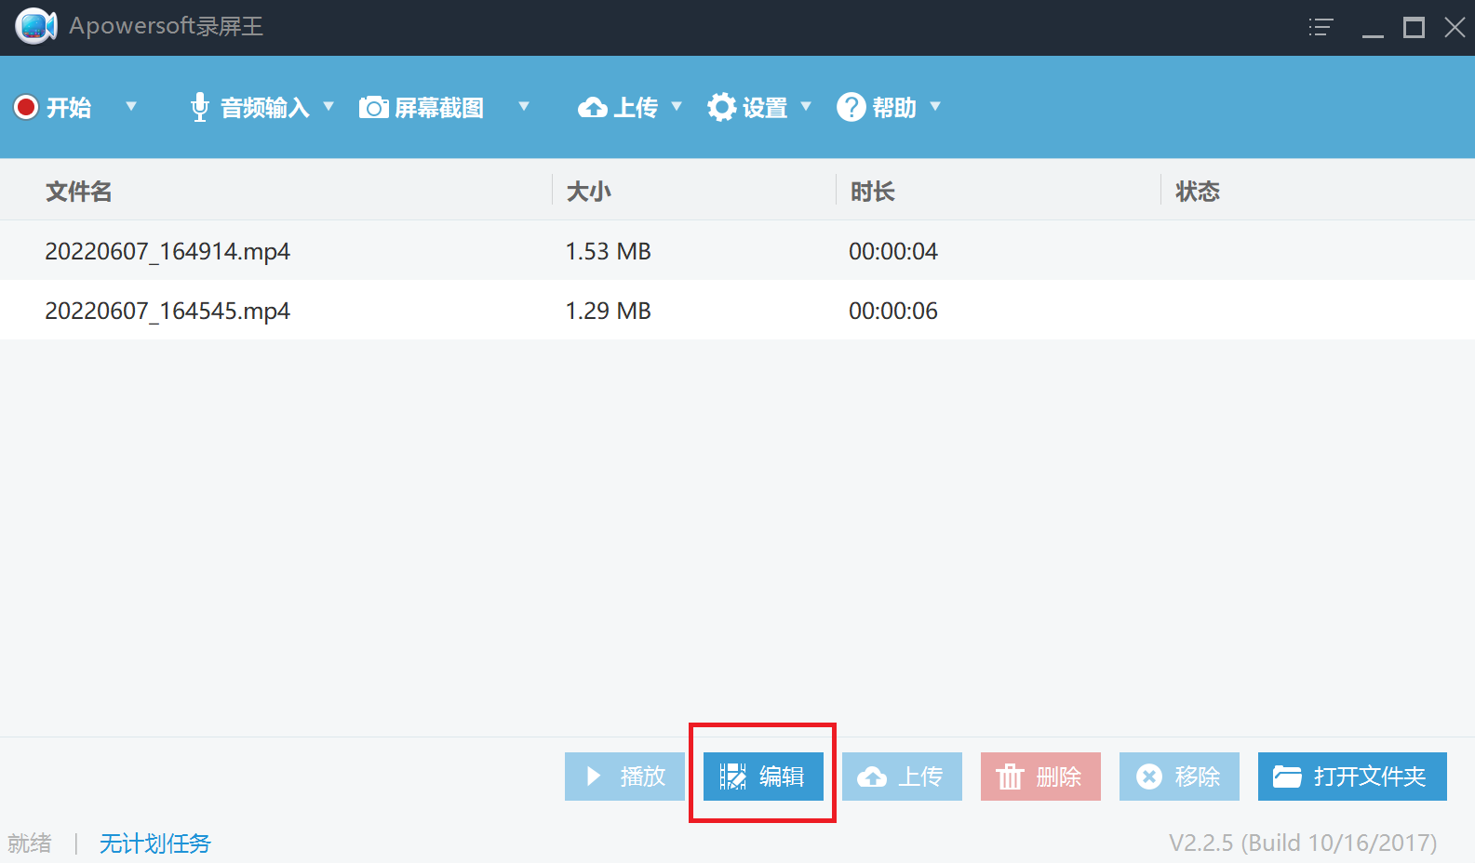The height and width of the screenshot is (863, 1475).
Task: Select file 20220607_164545.mp4
Action: click(x=168, y=311)
